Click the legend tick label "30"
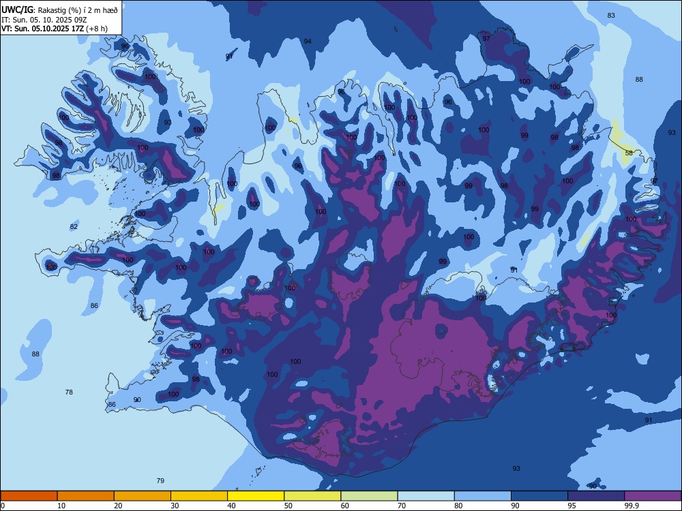 coord(175,506)
